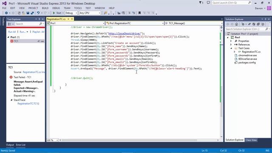Click the Run All tests link
272x153 pixels.
tap(12, 32)
